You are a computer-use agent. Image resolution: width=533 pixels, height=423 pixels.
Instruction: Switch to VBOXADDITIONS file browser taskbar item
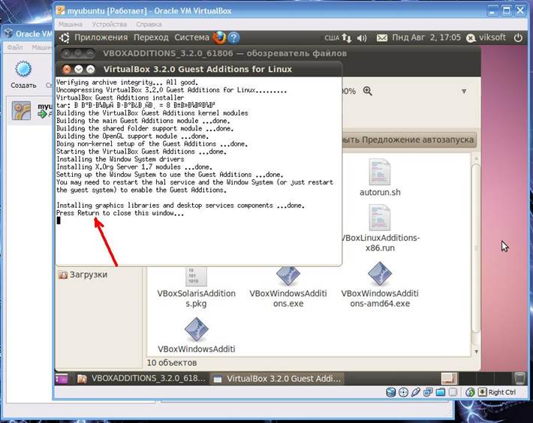pyautogui.click(x=141, y=379)
